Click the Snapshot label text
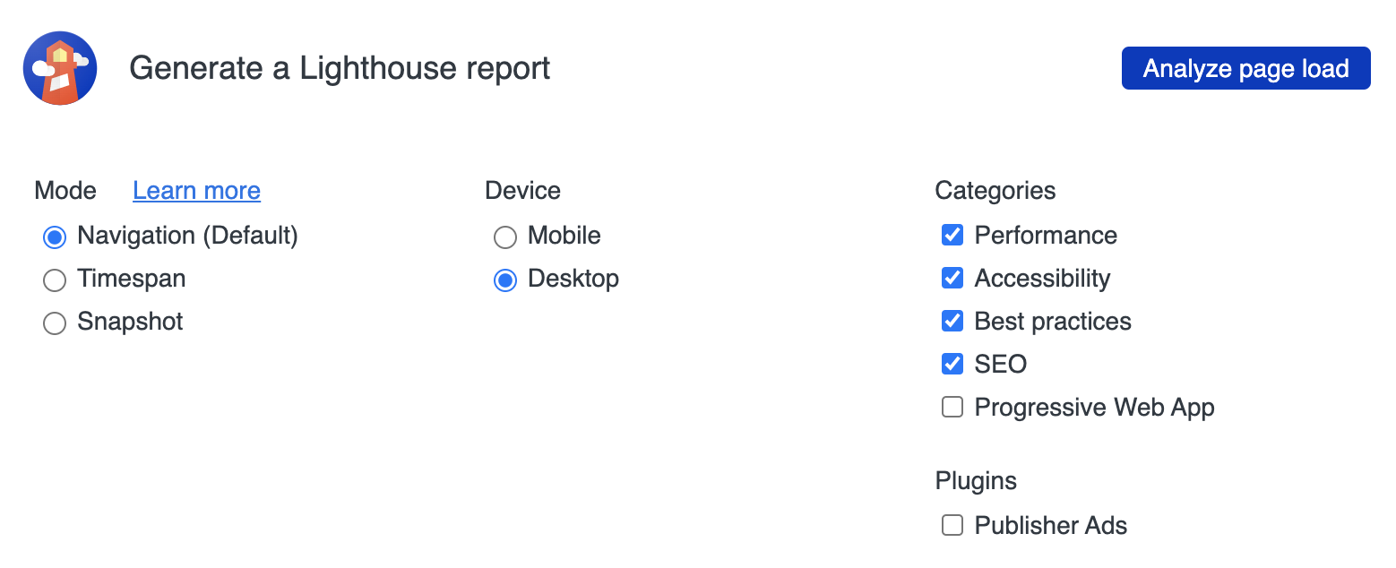The height and width of the screenshot is (568, 1396). 130,322
